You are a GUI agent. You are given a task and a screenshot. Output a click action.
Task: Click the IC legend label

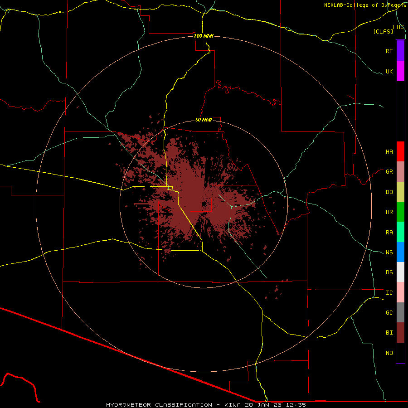(x=389, y=293)
